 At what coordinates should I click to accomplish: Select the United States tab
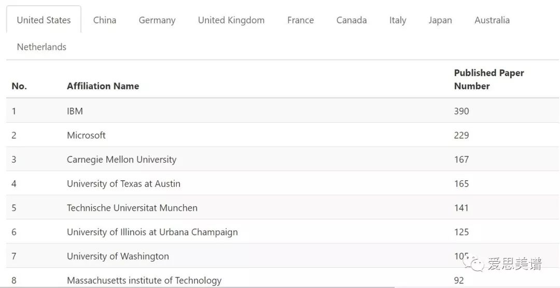coord(44,20)
